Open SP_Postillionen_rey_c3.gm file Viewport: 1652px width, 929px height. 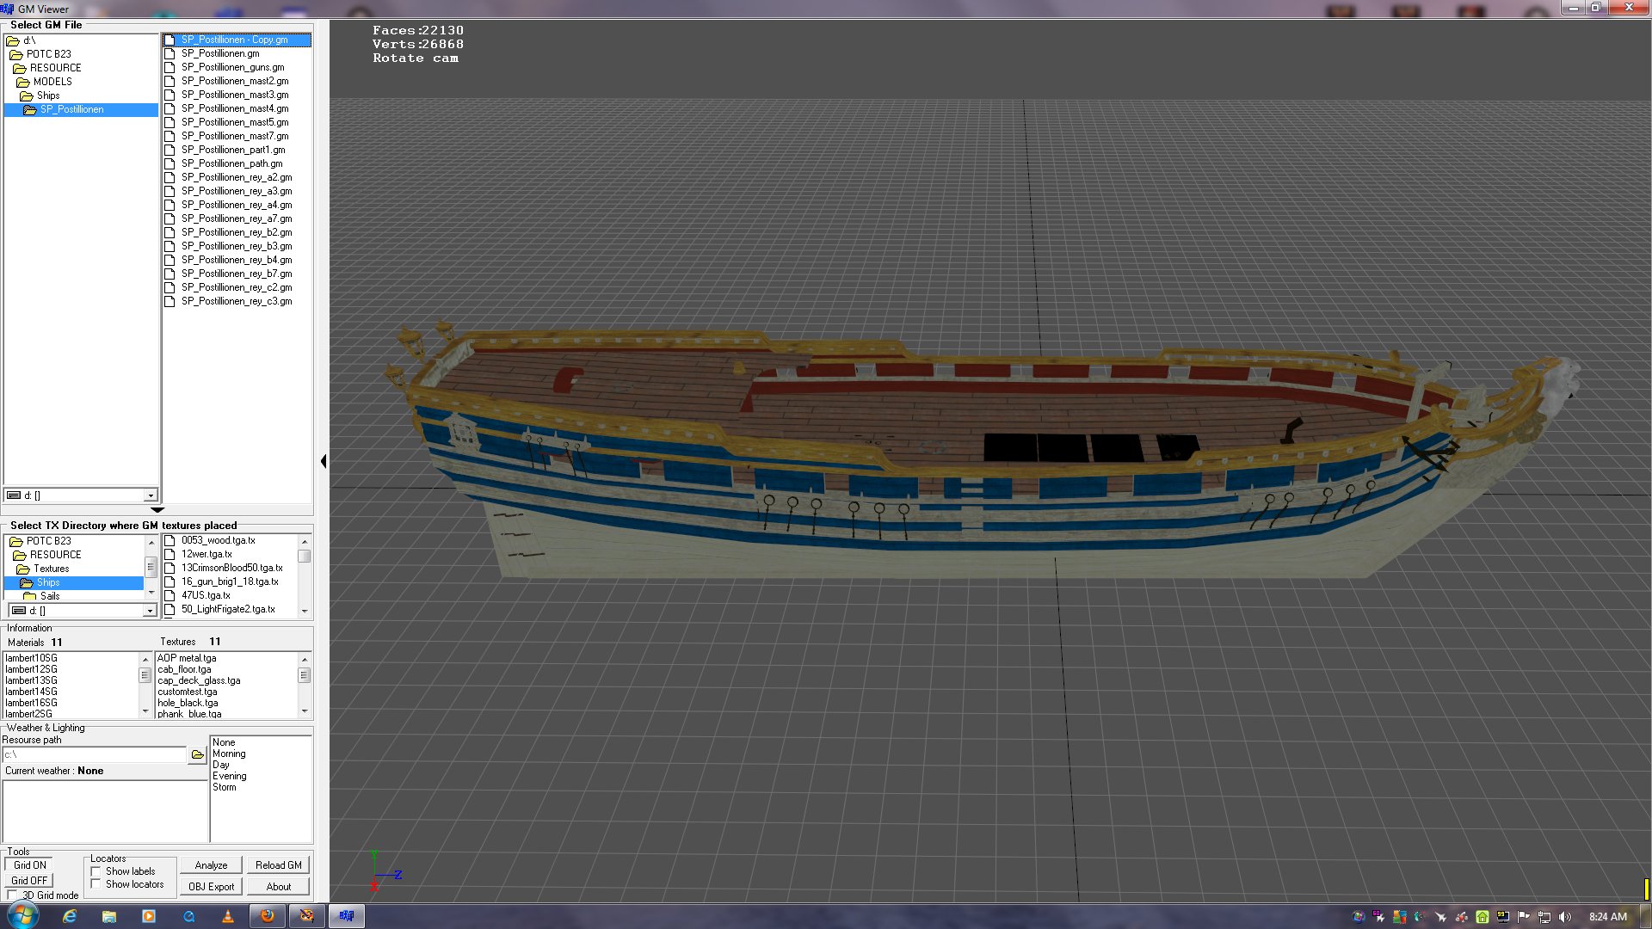237,301
